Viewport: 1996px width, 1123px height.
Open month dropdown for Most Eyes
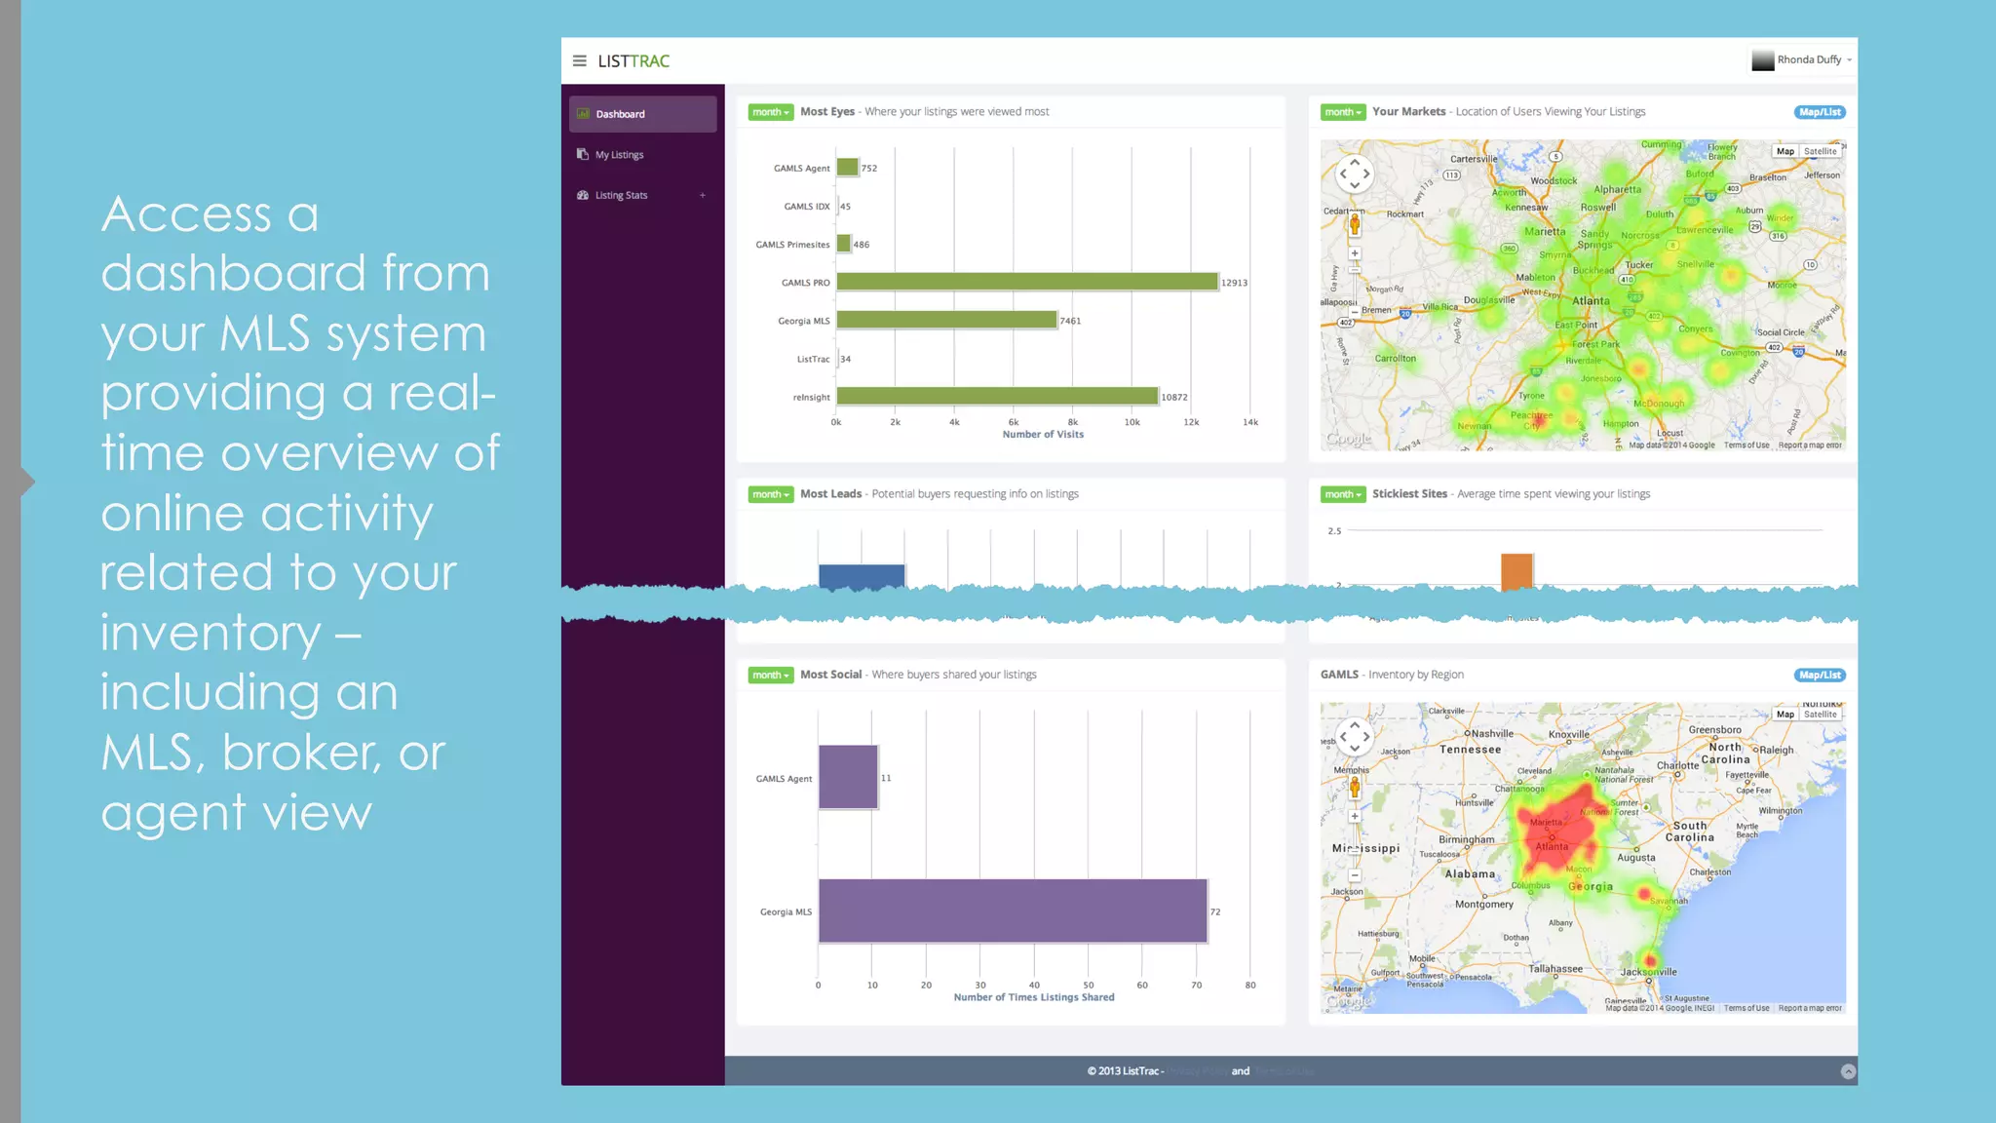770,112
